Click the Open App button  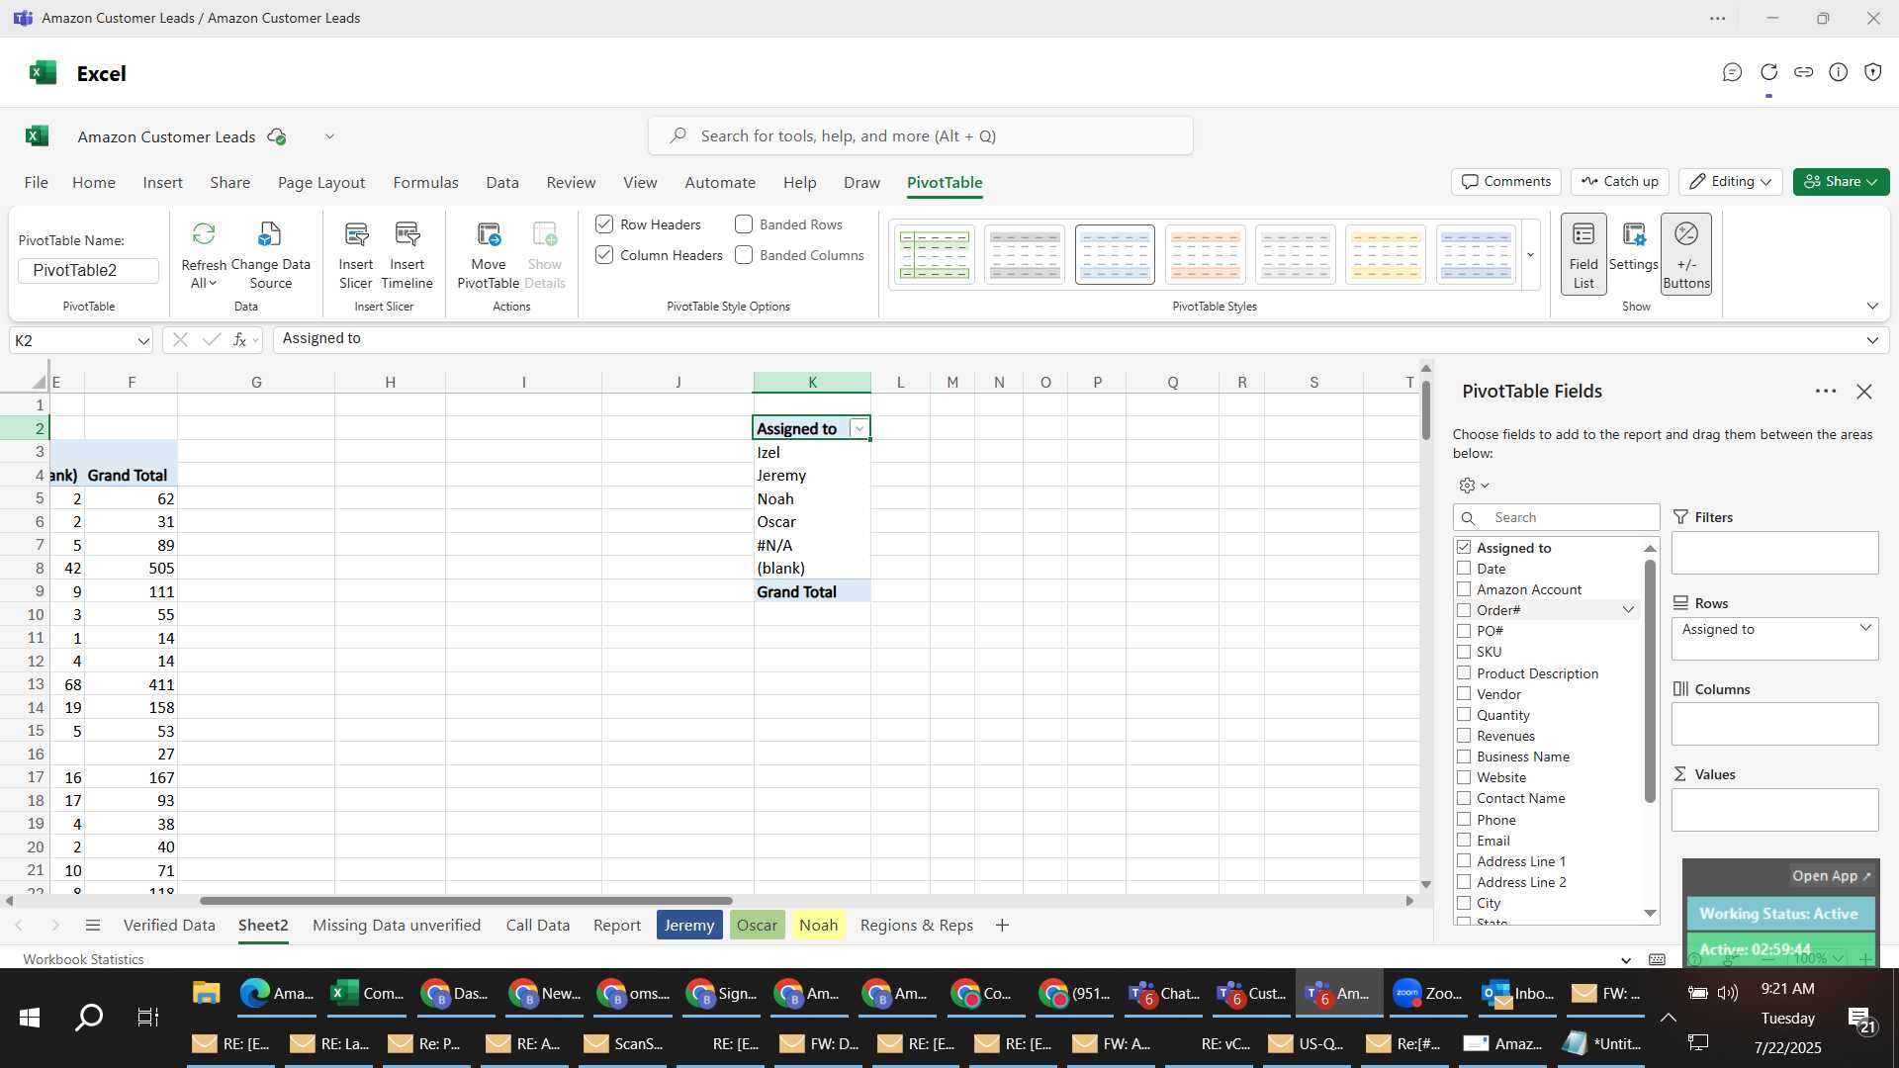1832,876
